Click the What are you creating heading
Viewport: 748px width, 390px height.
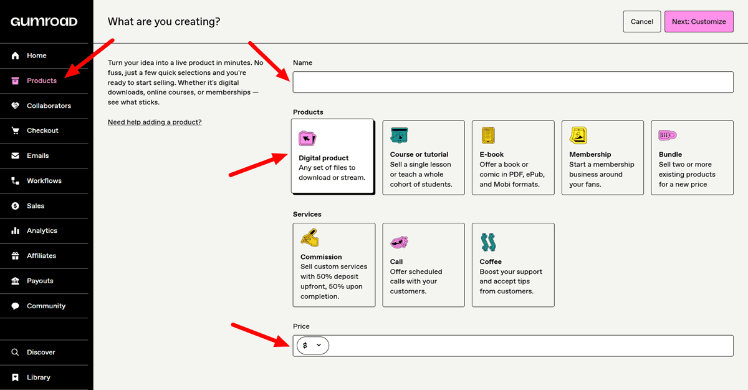164,21
